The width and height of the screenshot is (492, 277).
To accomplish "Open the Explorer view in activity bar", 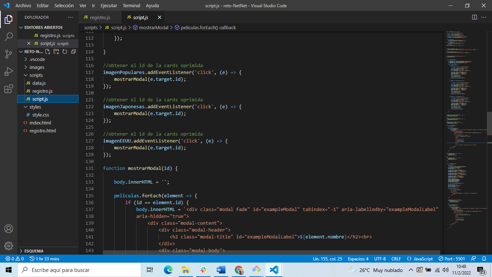I will (x=9, y=19).
